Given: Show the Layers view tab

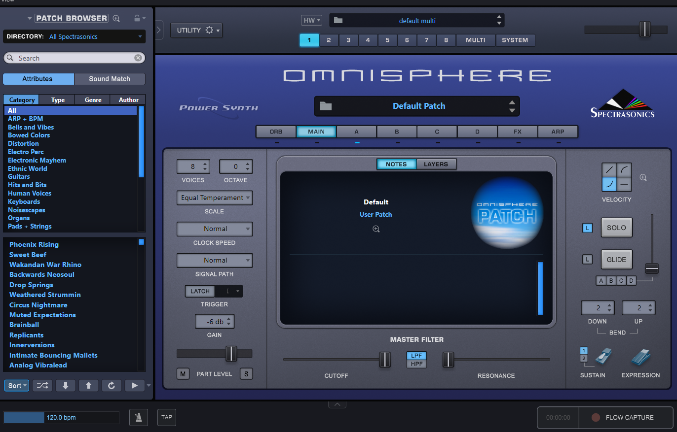Looking at the screenshot, I should coord(436,164).
